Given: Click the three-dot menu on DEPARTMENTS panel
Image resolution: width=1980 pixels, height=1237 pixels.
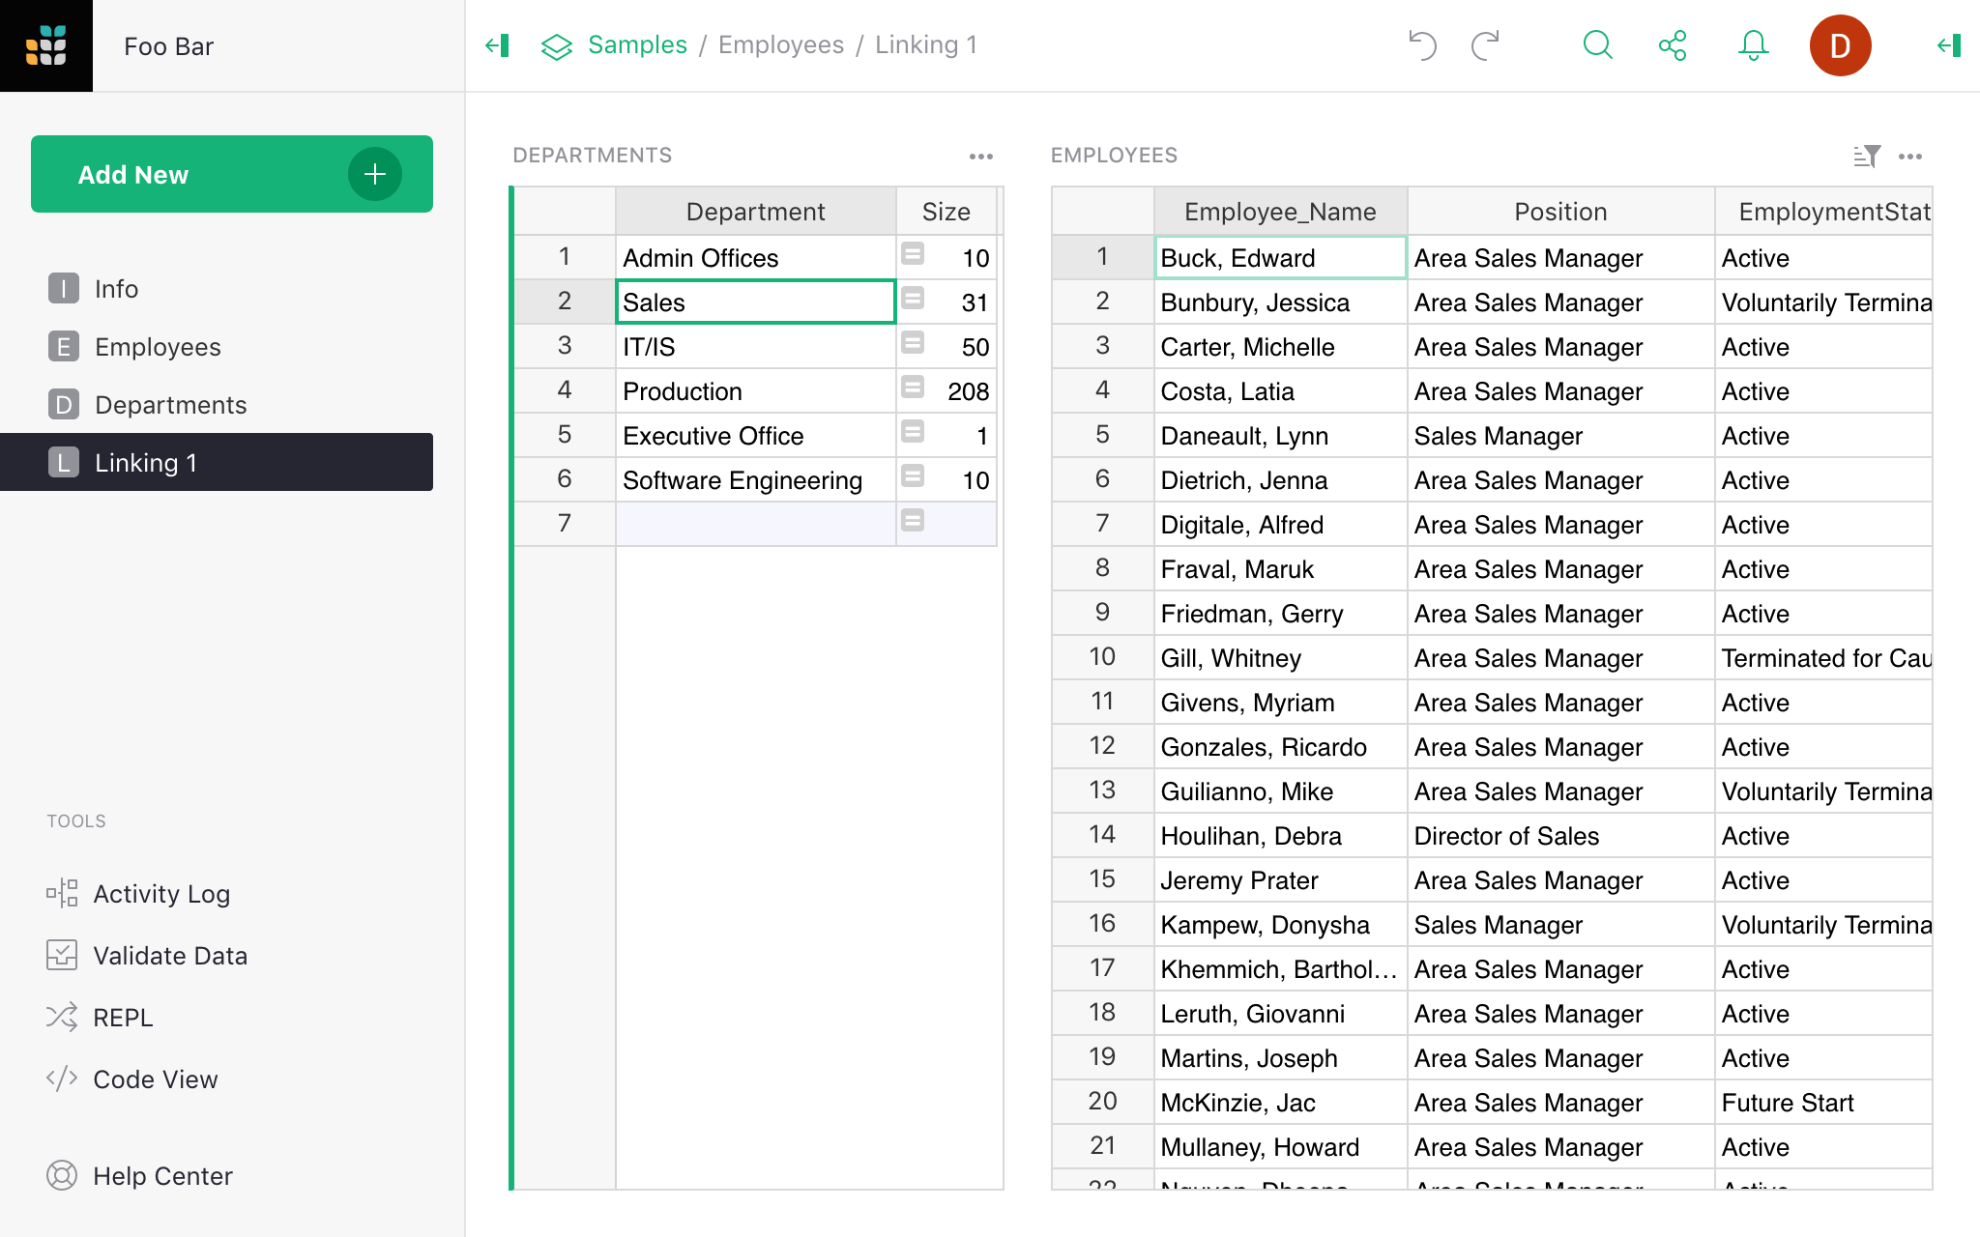Looking at the screenshot, I should 980,154.
